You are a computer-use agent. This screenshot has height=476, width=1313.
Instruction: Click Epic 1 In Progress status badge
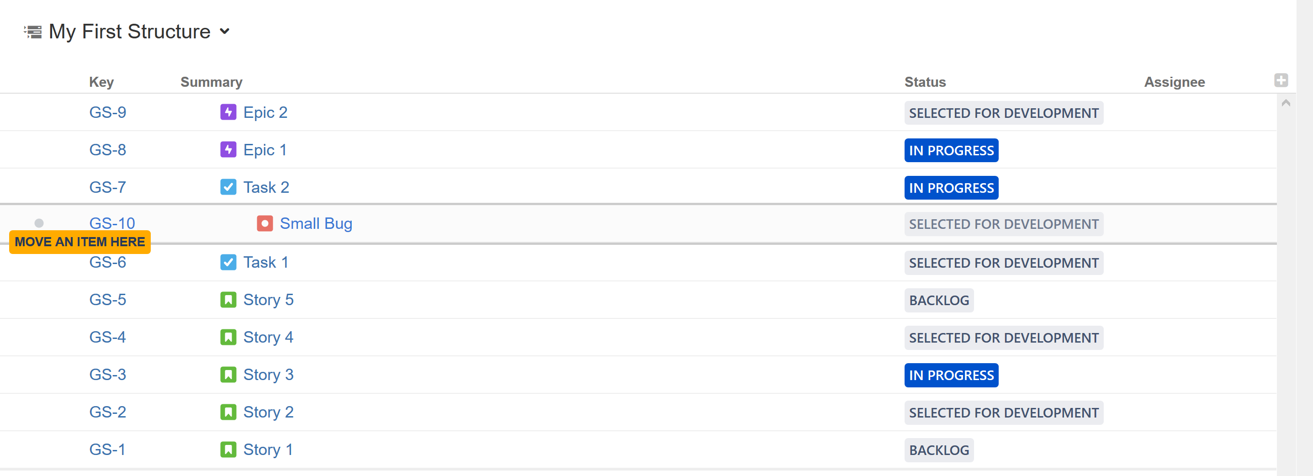(x=951, y=150)
